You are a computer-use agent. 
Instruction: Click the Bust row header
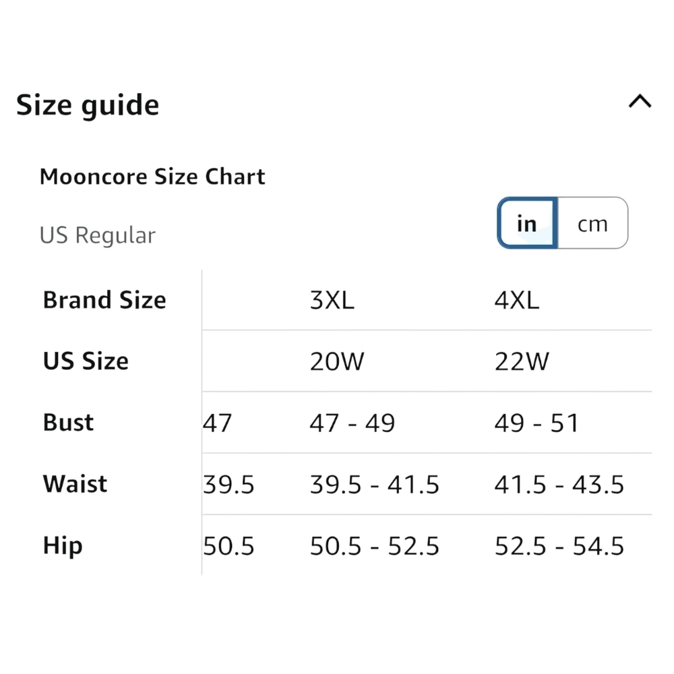(x=68, y=422)
